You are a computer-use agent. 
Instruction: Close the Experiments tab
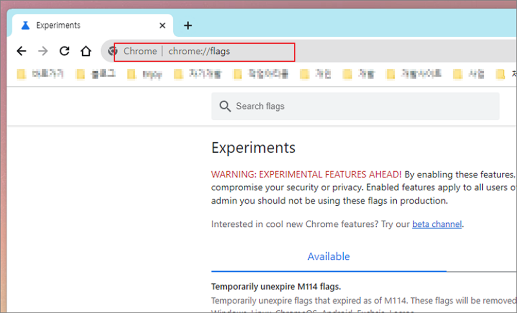(163, 26)
